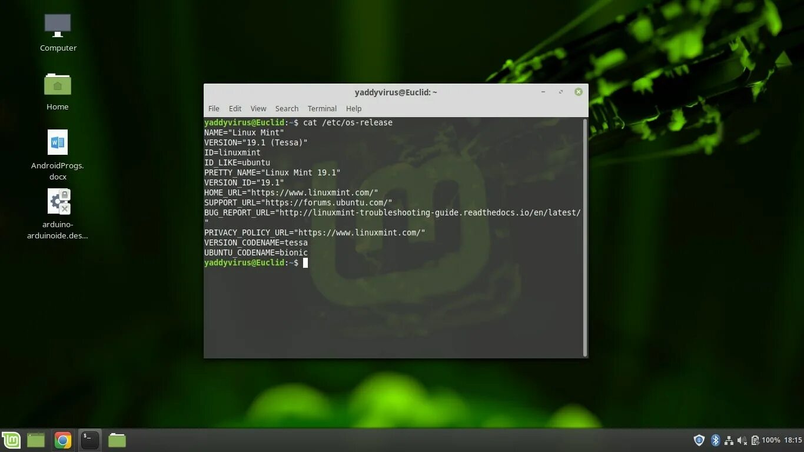Click the ID=linuxmint line
This screenshot has height=452, width=804.
click(232, 152)
